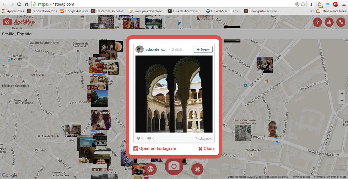Screen dimensions: 348x179
Task: Open the Adblock Plus extension
Action: 335,4
